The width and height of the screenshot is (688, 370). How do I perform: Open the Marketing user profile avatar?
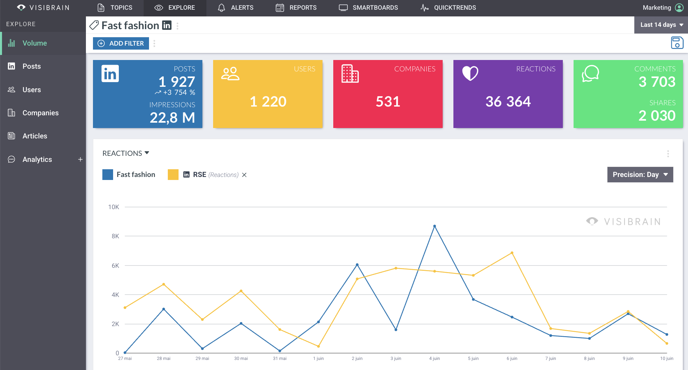679,7
